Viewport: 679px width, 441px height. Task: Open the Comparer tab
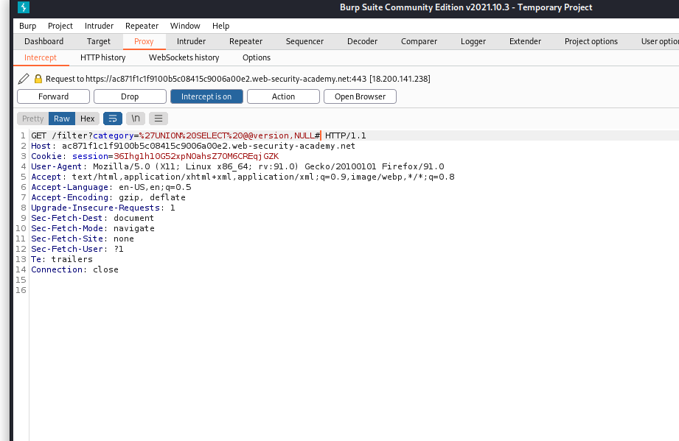click(x=419, y=41)
